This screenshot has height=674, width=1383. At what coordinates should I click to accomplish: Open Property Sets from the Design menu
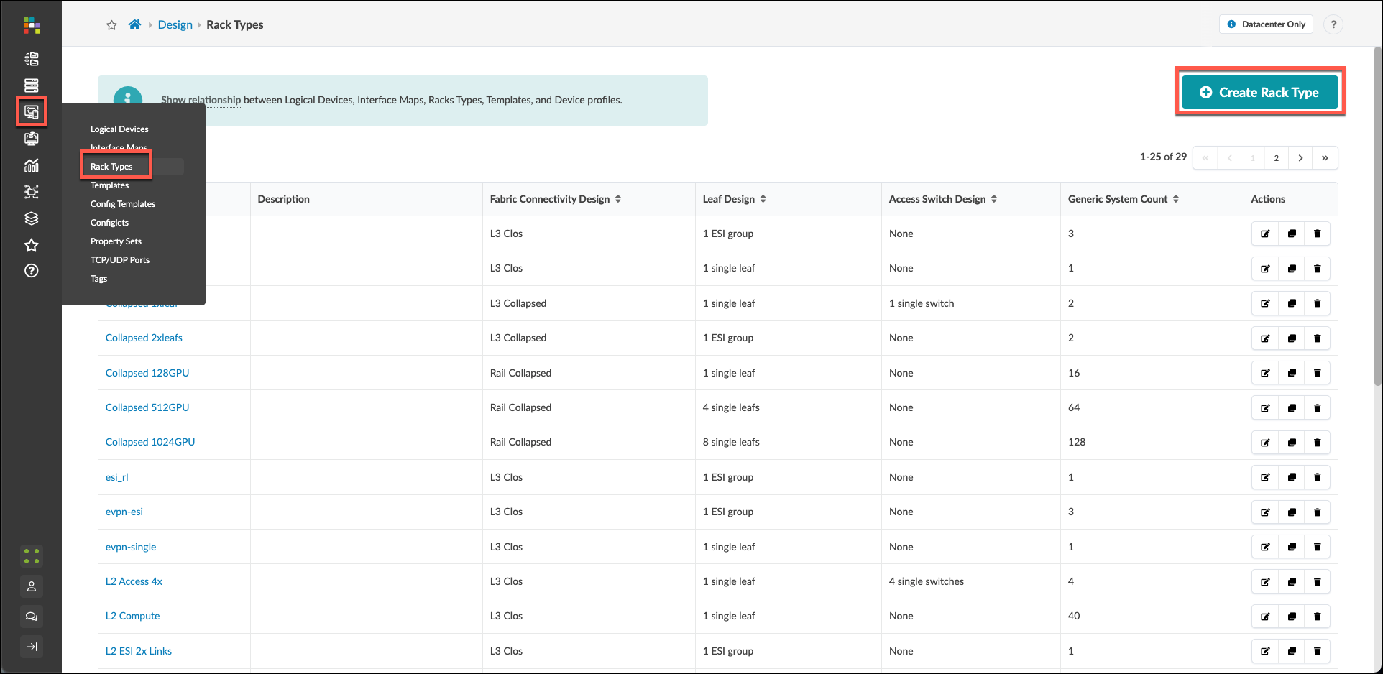pyautogui.click(x=116, y=241)
